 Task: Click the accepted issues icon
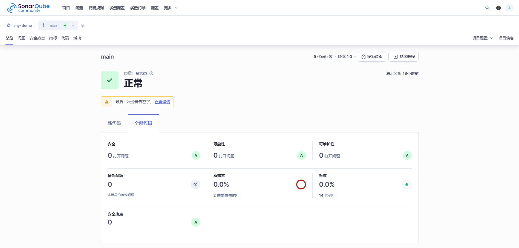click(195, 184)
